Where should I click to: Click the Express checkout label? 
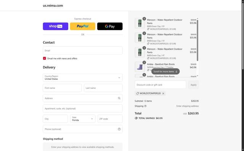(x=83, y=19)
